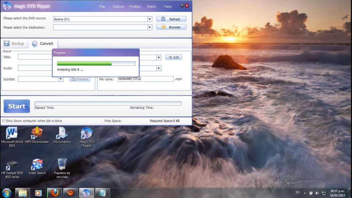Click the Preview button
Image resolution: width=352 pixels, height=198 pixels.
(x=80, y=79)
